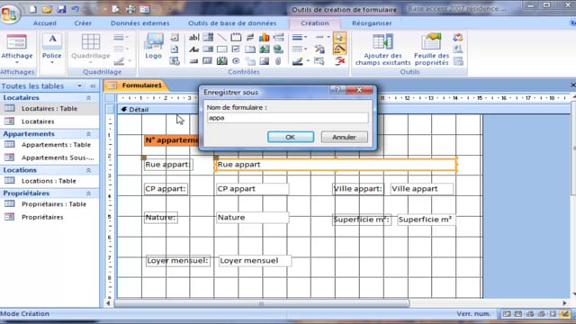Select the Rectangle control tool
Viewport: 576px width, 324px height.
pyautogui.click(x=222, y=49)
